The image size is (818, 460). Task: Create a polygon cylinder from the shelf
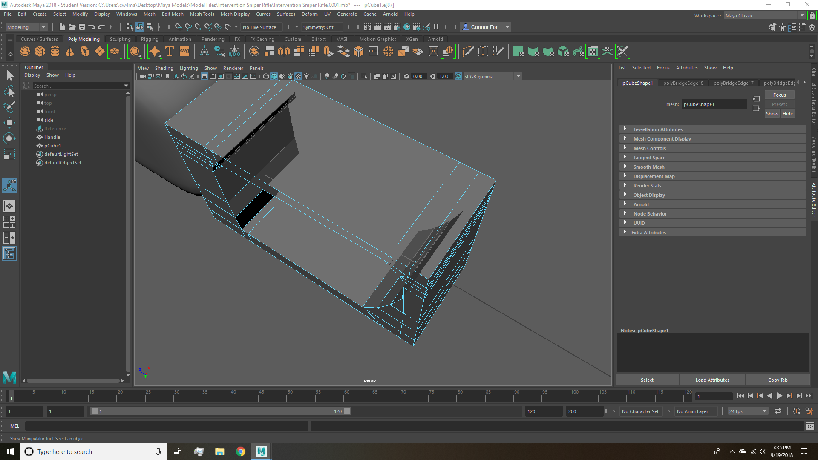(x=55, y=51)
